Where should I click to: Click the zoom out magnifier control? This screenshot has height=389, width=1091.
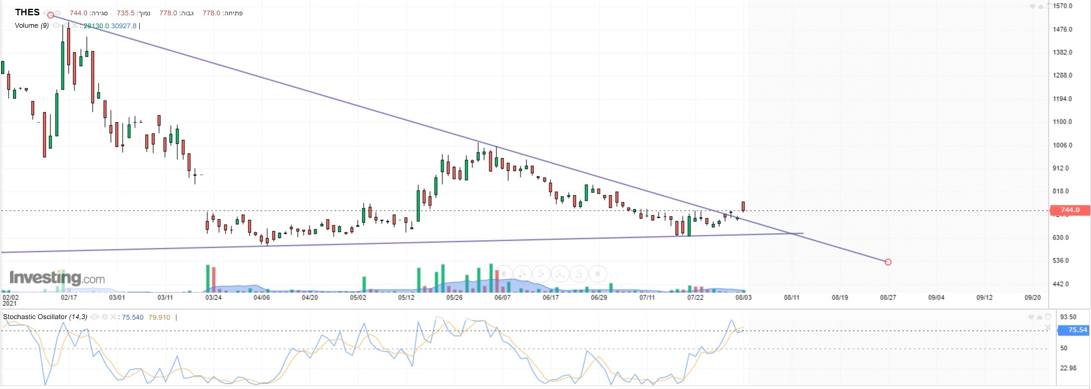tap(541, 274)
